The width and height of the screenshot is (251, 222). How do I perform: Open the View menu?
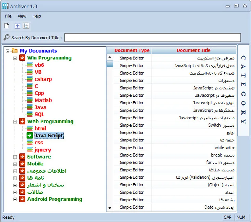click(22, 16)
